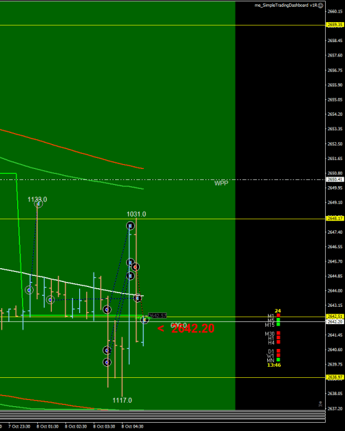Click the yellow 2648.17 price tag

pos(335,218)
